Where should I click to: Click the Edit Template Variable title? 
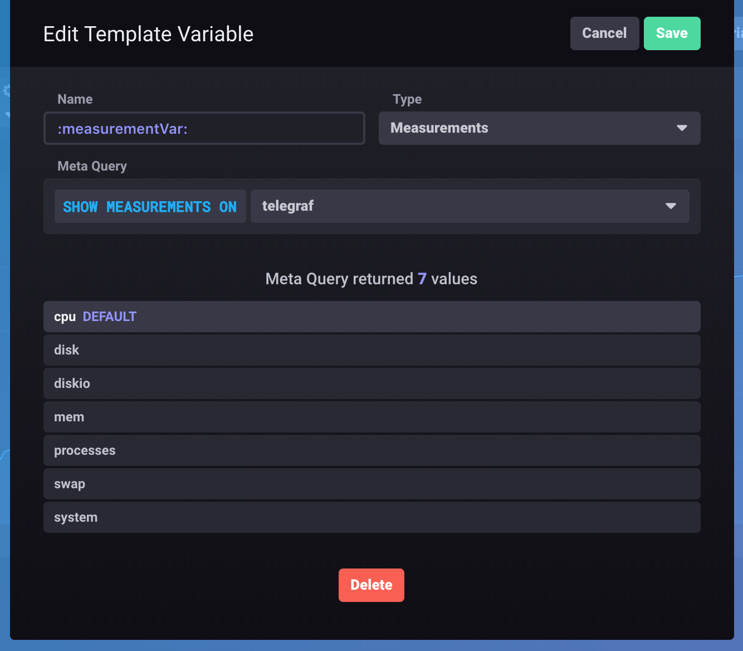tap(148, 33)
